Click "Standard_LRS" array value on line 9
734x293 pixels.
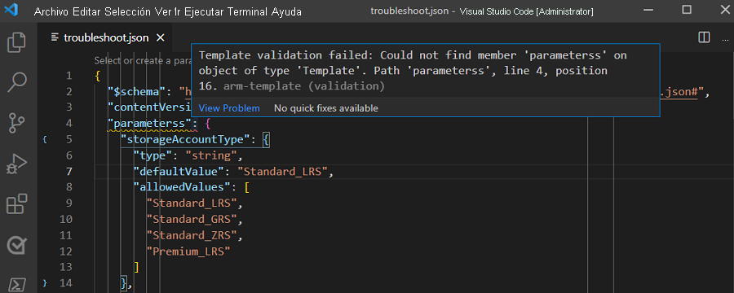(192, 203)
